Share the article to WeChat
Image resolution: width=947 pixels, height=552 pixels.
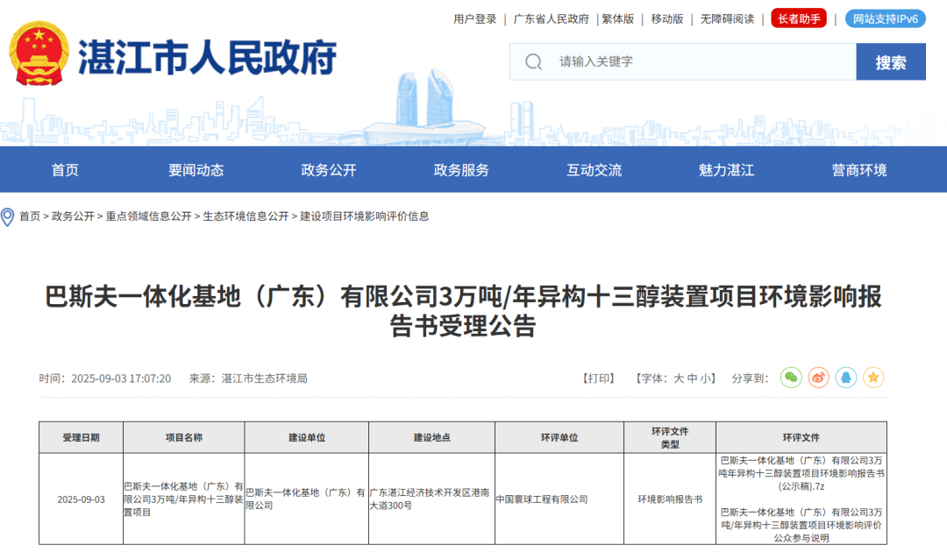(791, 378)
